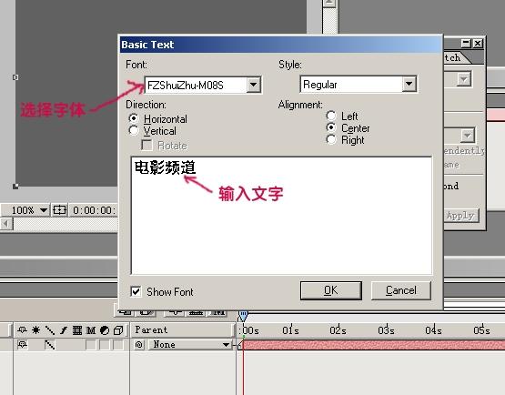The width and height of the screenshot is (505, 395).
Task: Click the Frame Blending column header icon
Action: click(77, 329)
